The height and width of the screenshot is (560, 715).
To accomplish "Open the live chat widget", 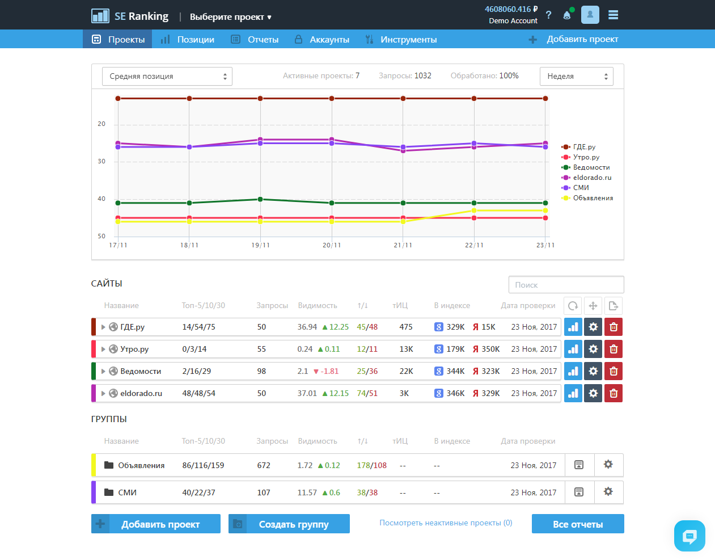I will click(x=689, y=536).
